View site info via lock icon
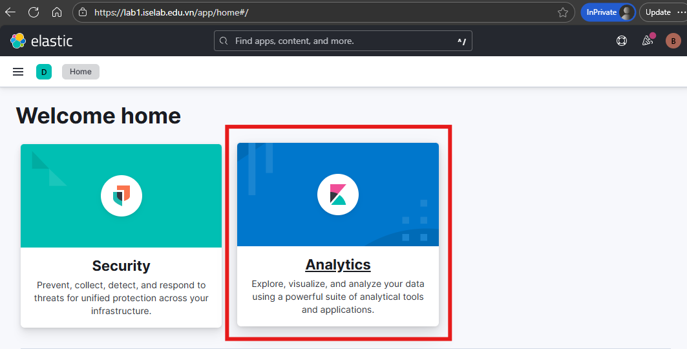 point(82,12)
